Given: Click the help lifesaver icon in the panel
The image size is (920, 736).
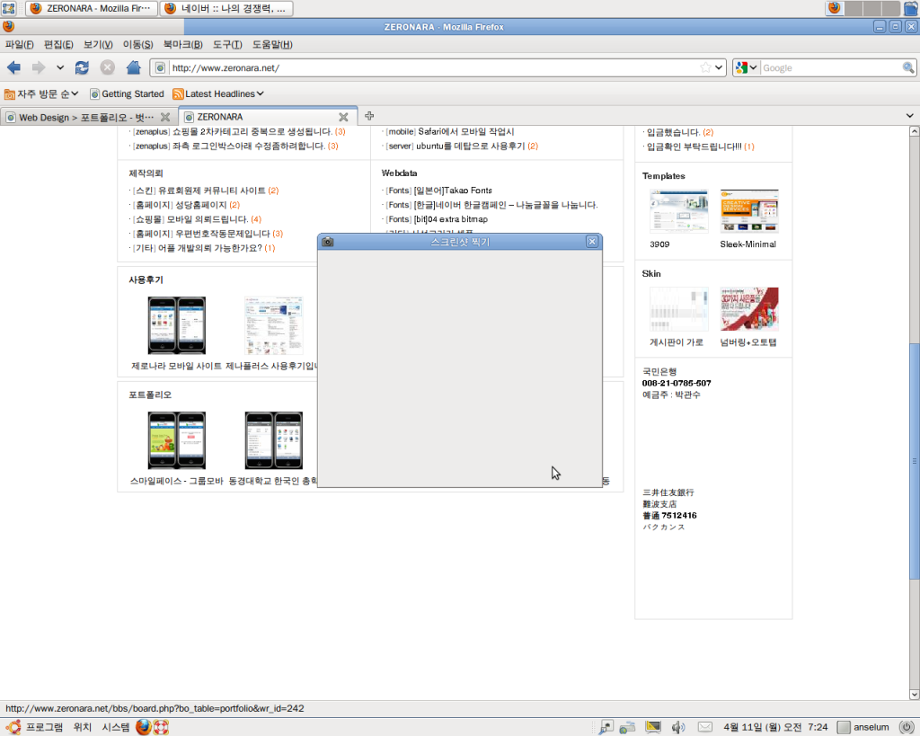Looking at the screenshot, I should pos(161,727).
